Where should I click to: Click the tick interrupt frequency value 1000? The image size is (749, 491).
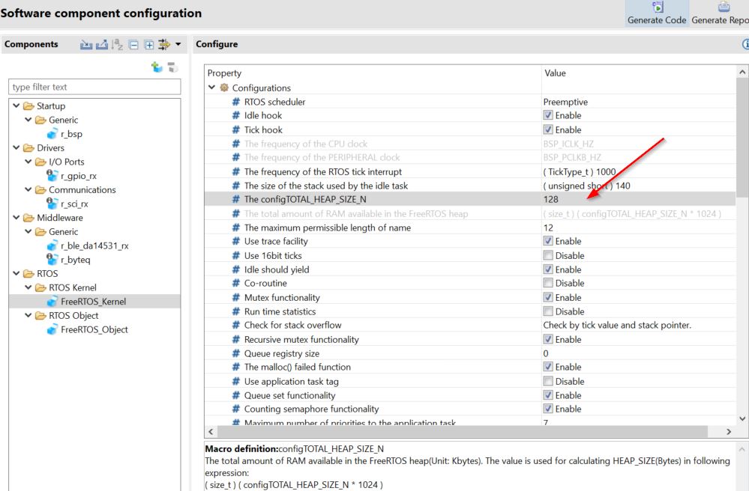580,171
